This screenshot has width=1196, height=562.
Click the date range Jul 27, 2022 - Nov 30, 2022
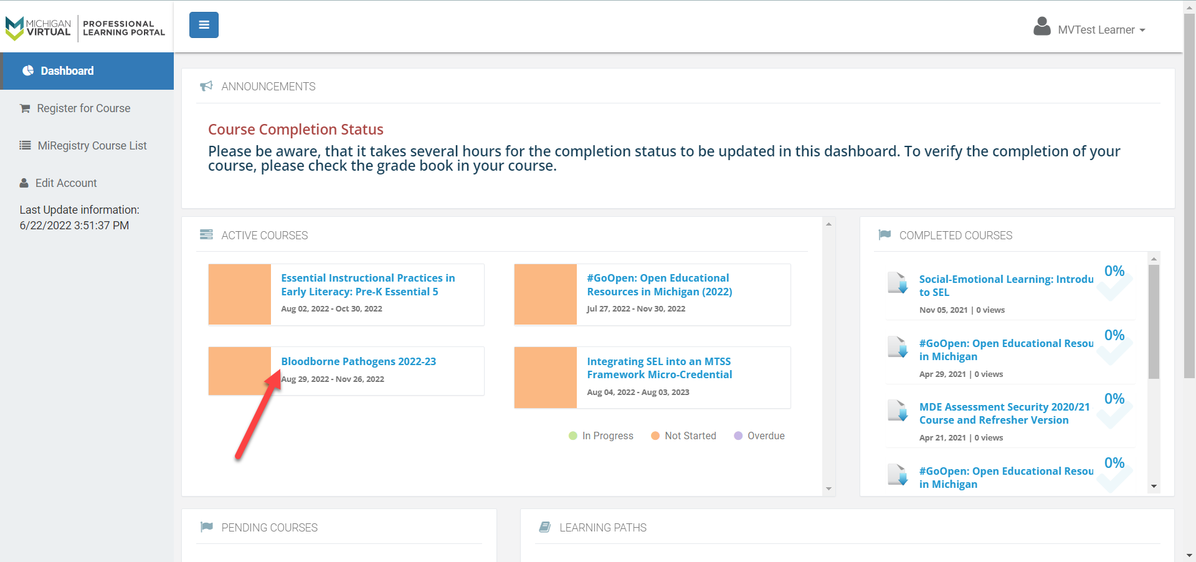[x=636, y=308]
